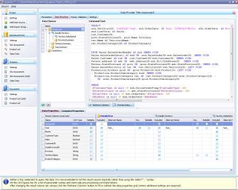Open the Product List (Grid) document
238x190 pixels.
click(x=17, y=99)
